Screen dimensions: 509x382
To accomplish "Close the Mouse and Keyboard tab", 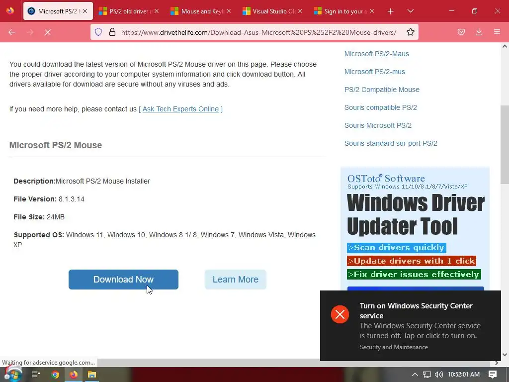I will coord(229,11).
